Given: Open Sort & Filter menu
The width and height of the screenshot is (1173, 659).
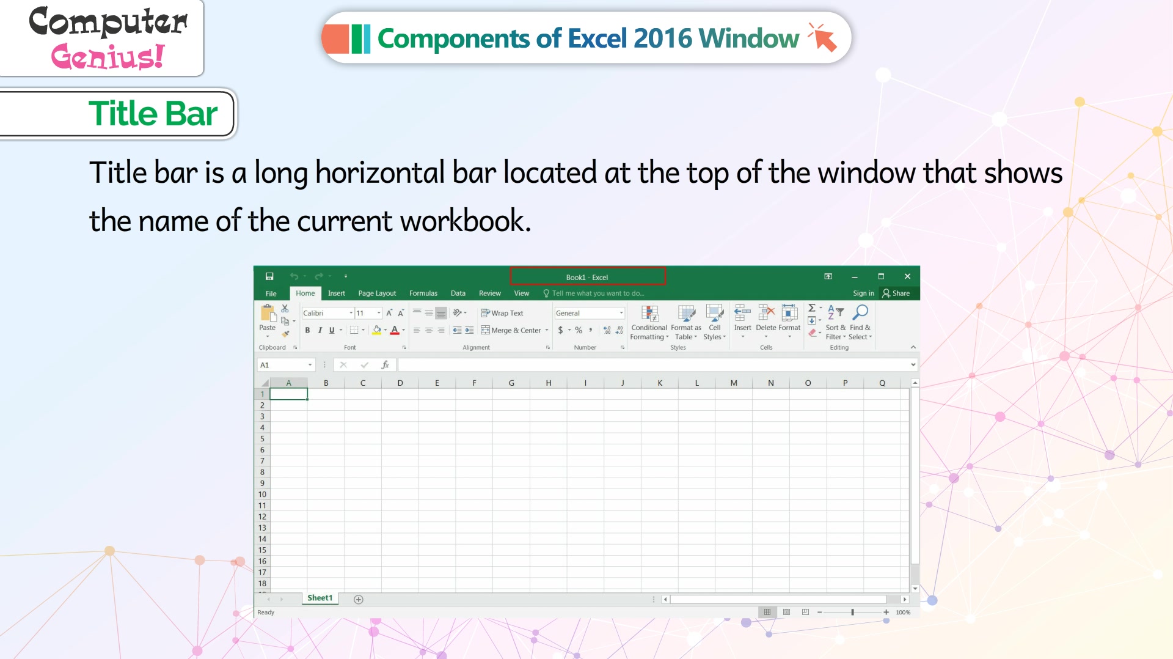Looking at the screenshot, I should [835, 323].
